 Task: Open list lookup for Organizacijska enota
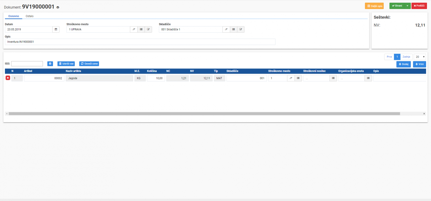tap(368, 78)
